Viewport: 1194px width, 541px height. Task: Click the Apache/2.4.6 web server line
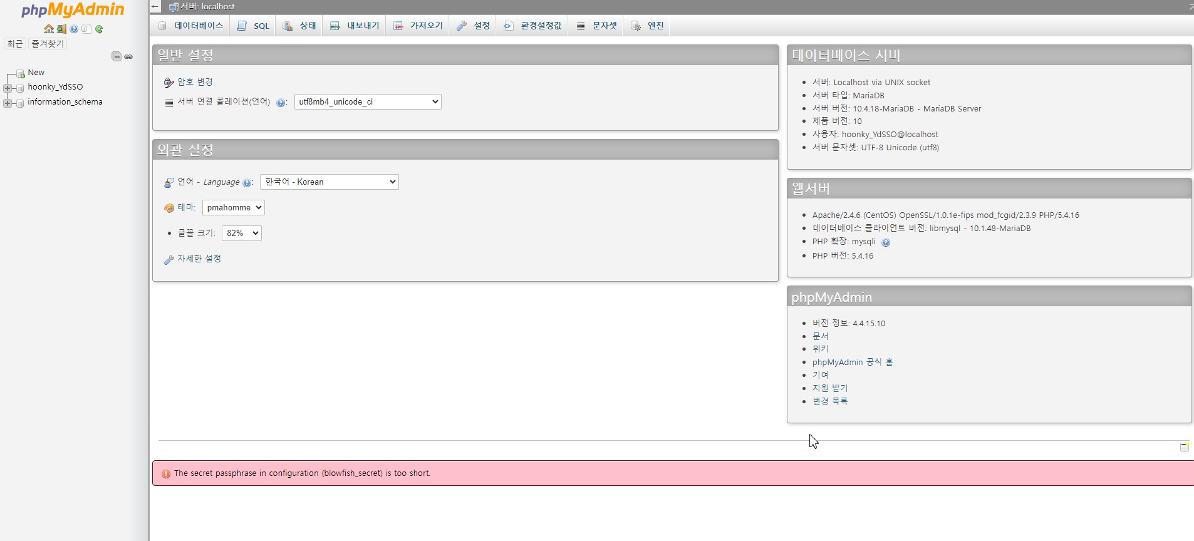pyautogui.click(x=946, y=215)
